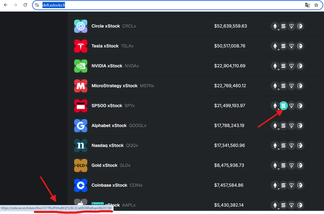Click the $21,499,193.97 value
324x214 pixels.
click(x=229, y=106)
